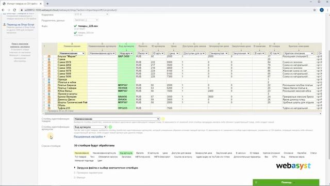Open the Chrome three-dot menu
The image size is (330, 186).
327,10
